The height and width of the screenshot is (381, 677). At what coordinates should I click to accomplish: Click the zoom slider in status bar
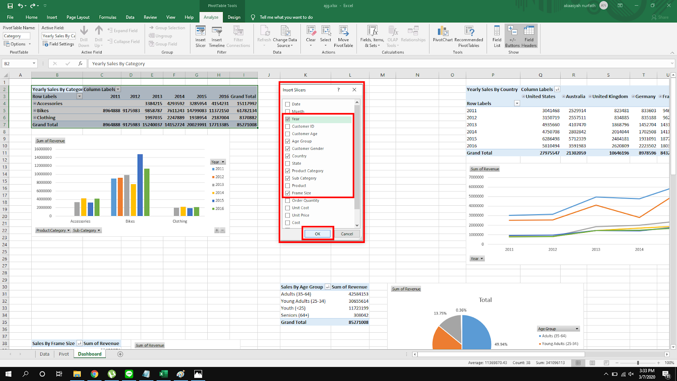[638, 363]
